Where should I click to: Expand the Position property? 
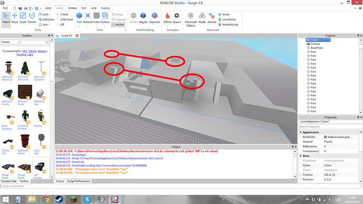(x=301, y=175)
